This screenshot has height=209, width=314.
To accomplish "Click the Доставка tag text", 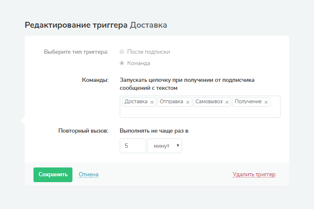I will click(x=136, y=102).
